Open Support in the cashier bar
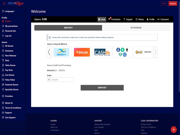Viewport: 180px width, 135px height. pos(128,19)
